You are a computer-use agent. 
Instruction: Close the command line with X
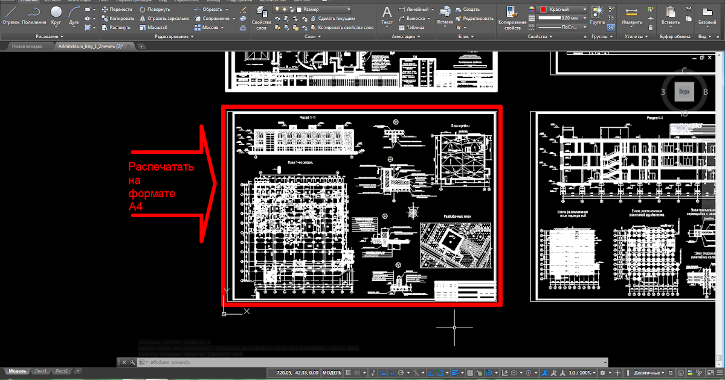pos(124,362)
